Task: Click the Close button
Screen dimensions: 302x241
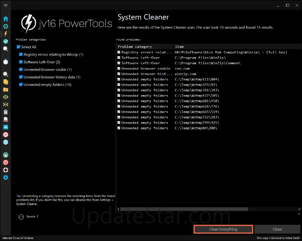Action: [277, 229]
